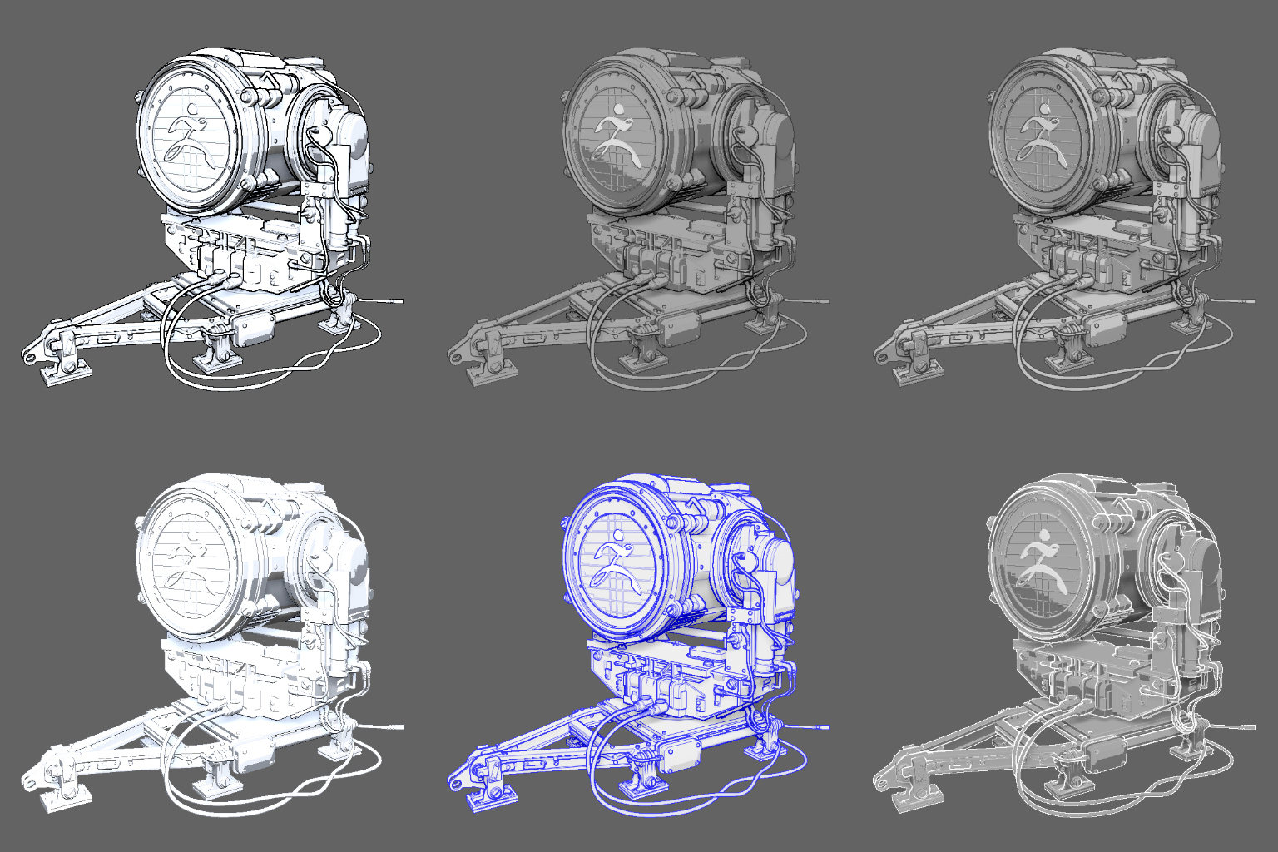Pick the dark gray shaded render without outlines
This screenshot has height=852, width=1278.
coord(638,219)
